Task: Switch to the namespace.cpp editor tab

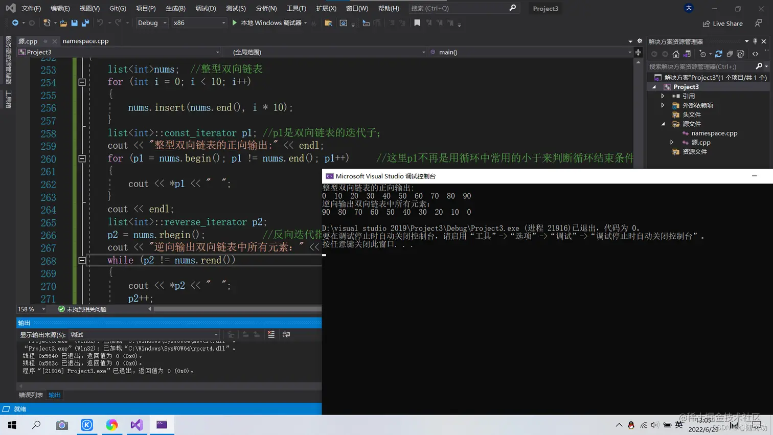Action: tap(85, 41)
